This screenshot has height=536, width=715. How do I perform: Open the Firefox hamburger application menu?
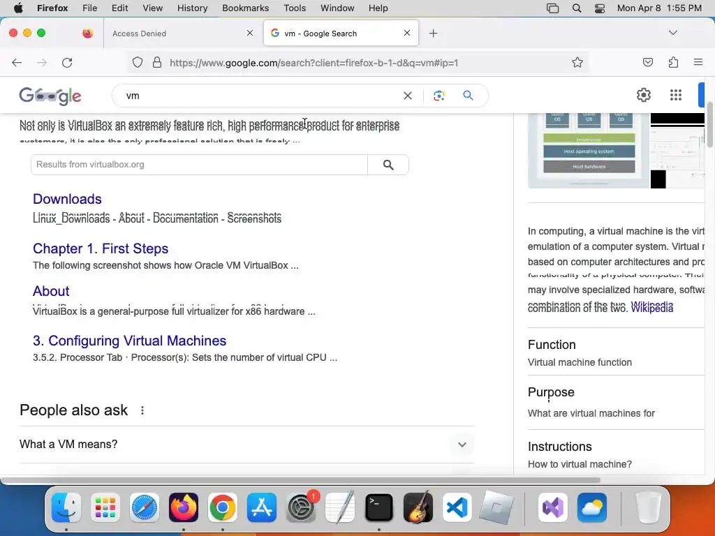click(x=698, y=62)
